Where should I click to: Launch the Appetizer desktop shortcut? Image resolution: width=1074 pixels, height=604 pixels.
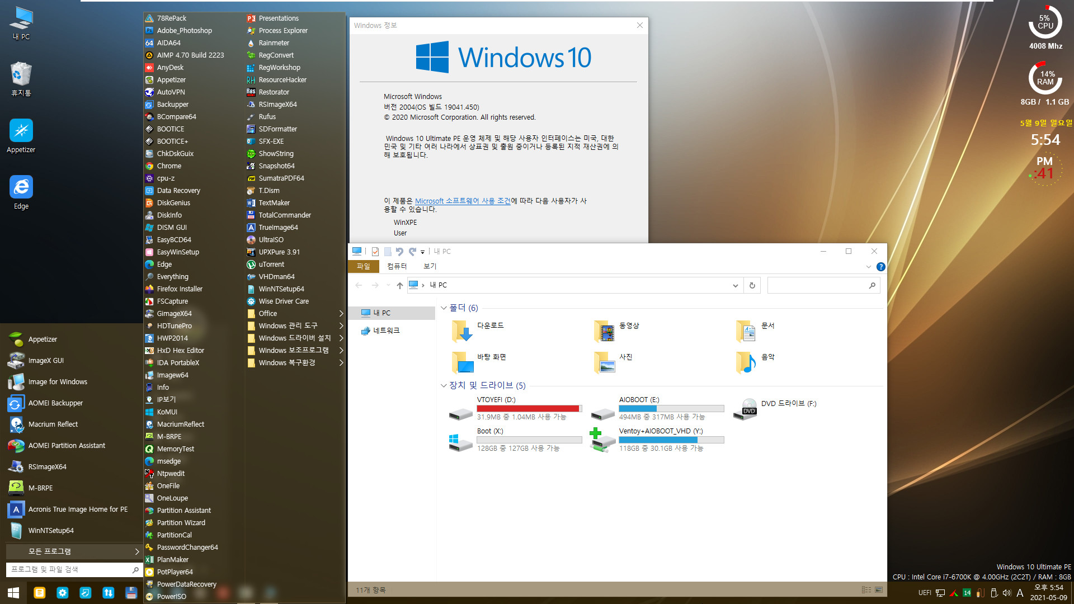(21, 136)
